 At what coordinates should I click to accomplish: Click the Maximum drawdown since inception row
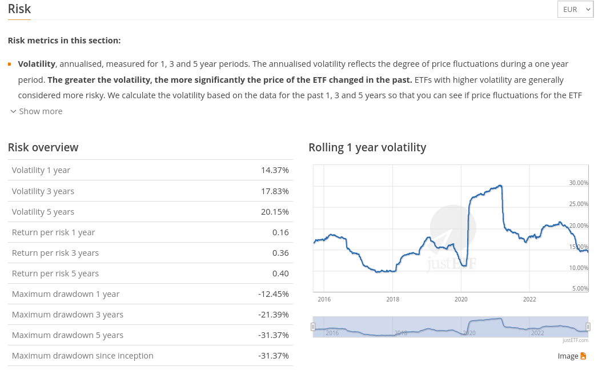(x=150, y=356)
